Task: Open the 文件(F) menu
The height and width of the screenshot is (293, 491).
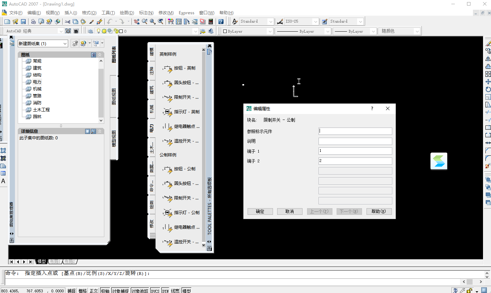Action: [x=16, y=13]
